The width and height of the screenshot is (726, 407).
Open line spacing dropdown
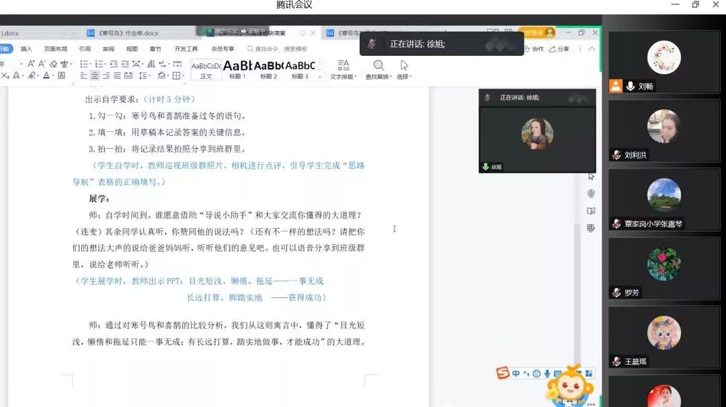[x=143, y=75]
